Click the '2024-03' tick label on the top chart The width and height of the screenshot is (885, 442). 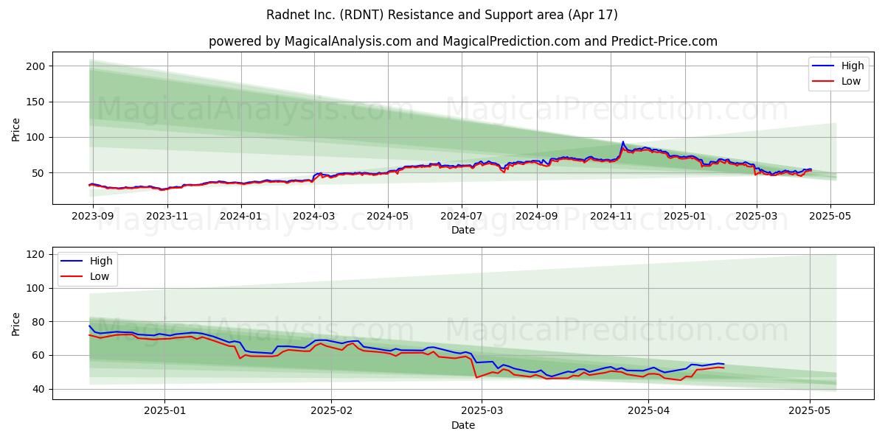pos(314,215)
